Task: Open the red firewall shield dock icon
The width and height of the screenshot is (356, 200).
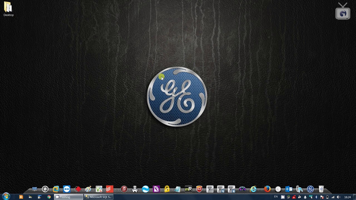Action: pos(199,189)
